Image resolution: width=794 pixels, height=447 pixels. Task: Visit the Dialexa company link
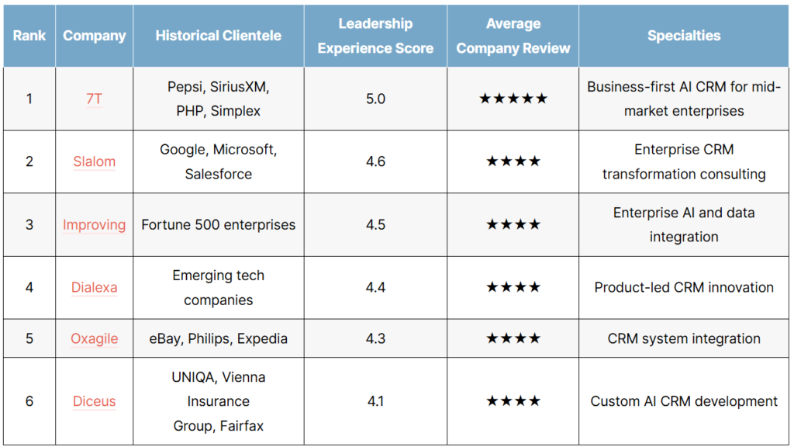point(94,287)
